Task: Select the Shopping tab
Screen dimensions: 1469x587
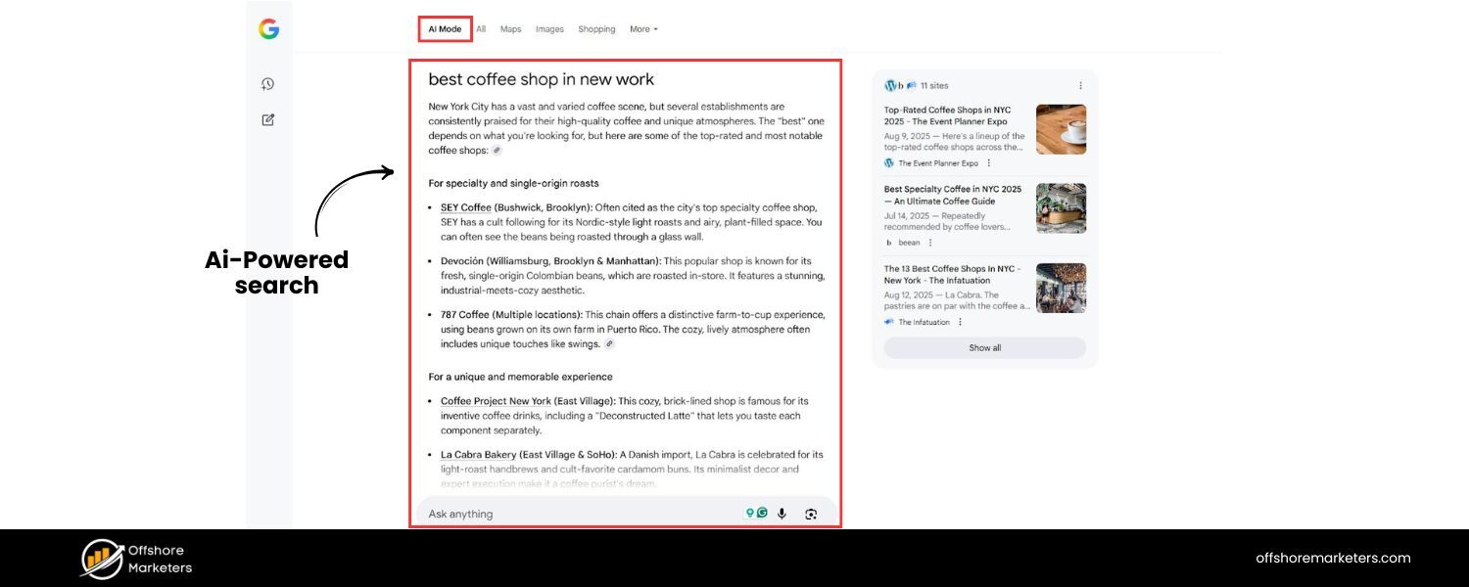Action: [x=596, y=29]
